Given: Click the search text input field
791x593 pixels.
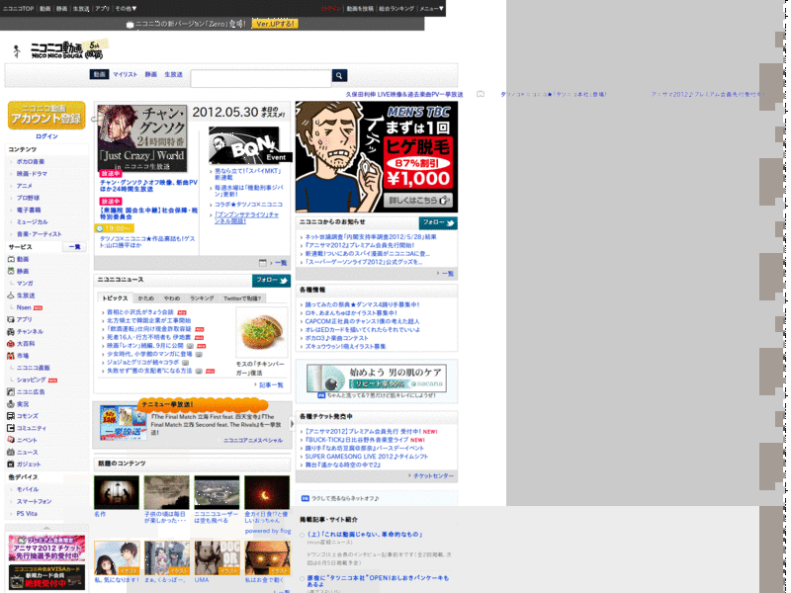Looking at the screenshot, I should pos(261,79).
